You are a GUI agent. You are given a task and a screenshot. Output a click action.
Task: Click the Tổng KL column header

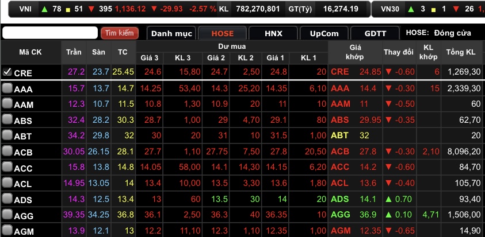click(461, 52)
